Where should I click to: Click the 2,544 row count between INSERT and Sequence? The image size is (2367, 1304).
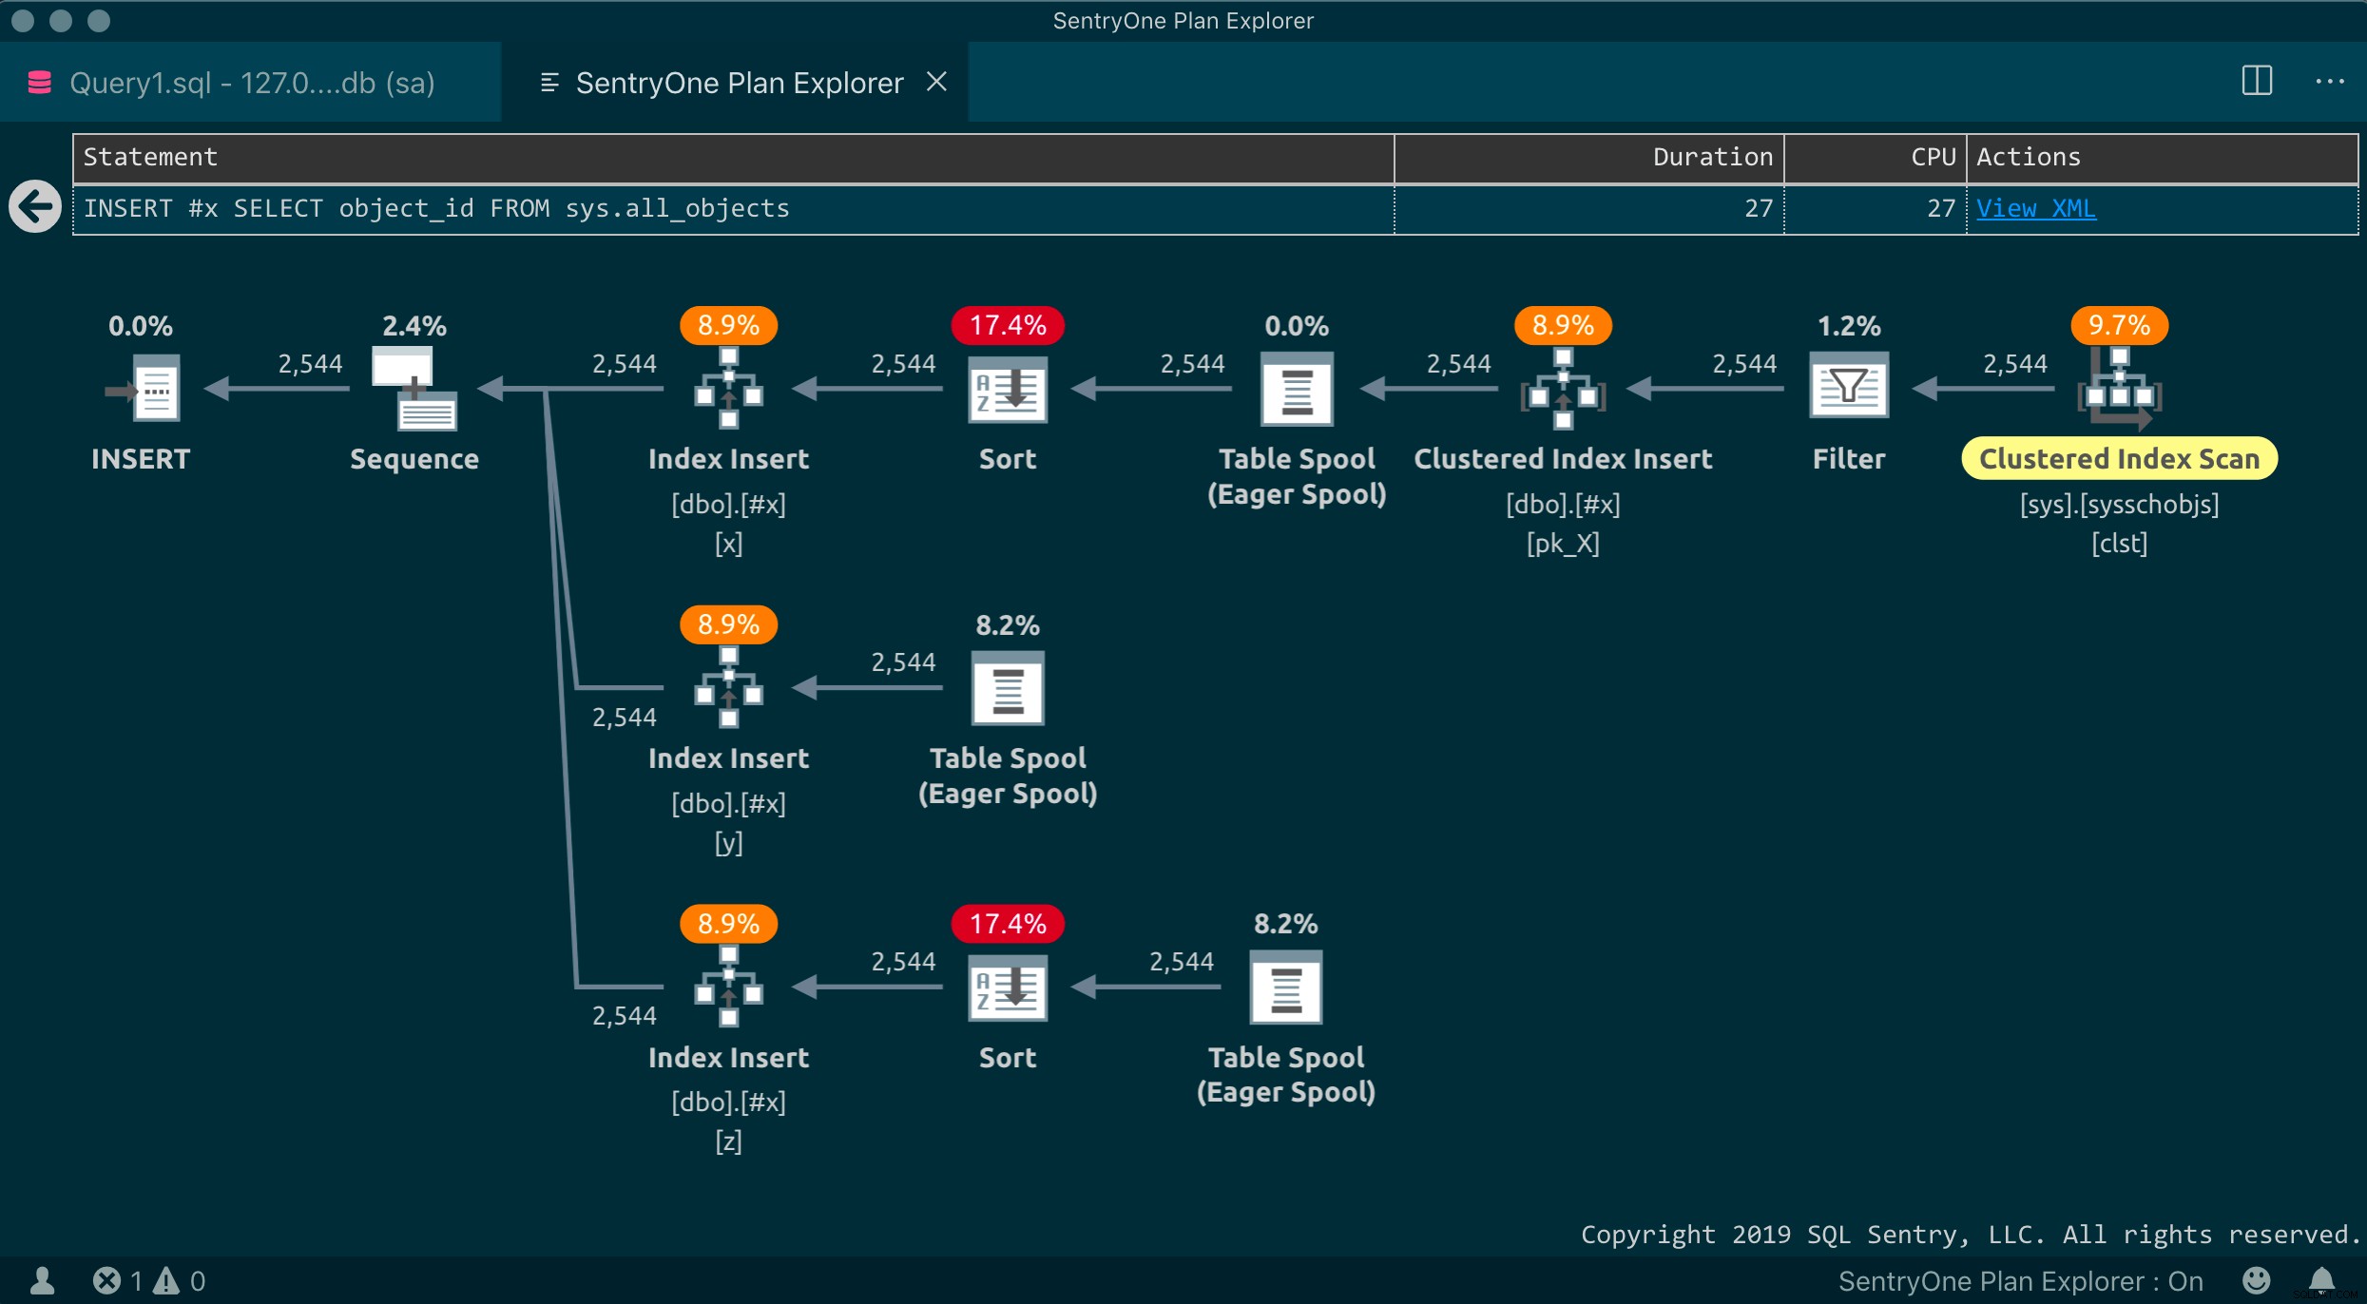[x=310, y=364]
